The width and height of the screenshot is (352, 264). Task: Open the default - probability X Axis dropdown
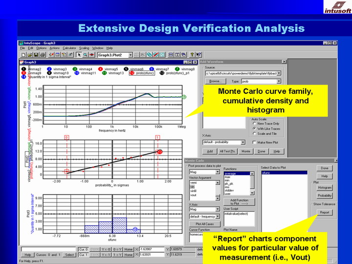(242, 142)
